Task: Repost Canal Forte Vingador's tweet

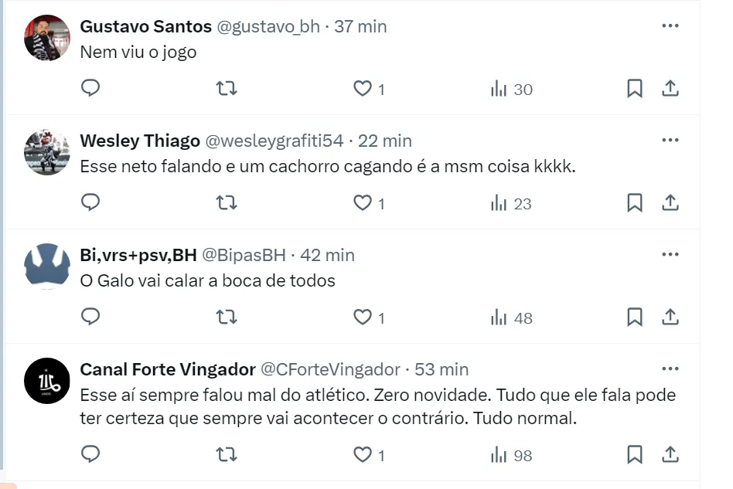Action: coord(227,455)
